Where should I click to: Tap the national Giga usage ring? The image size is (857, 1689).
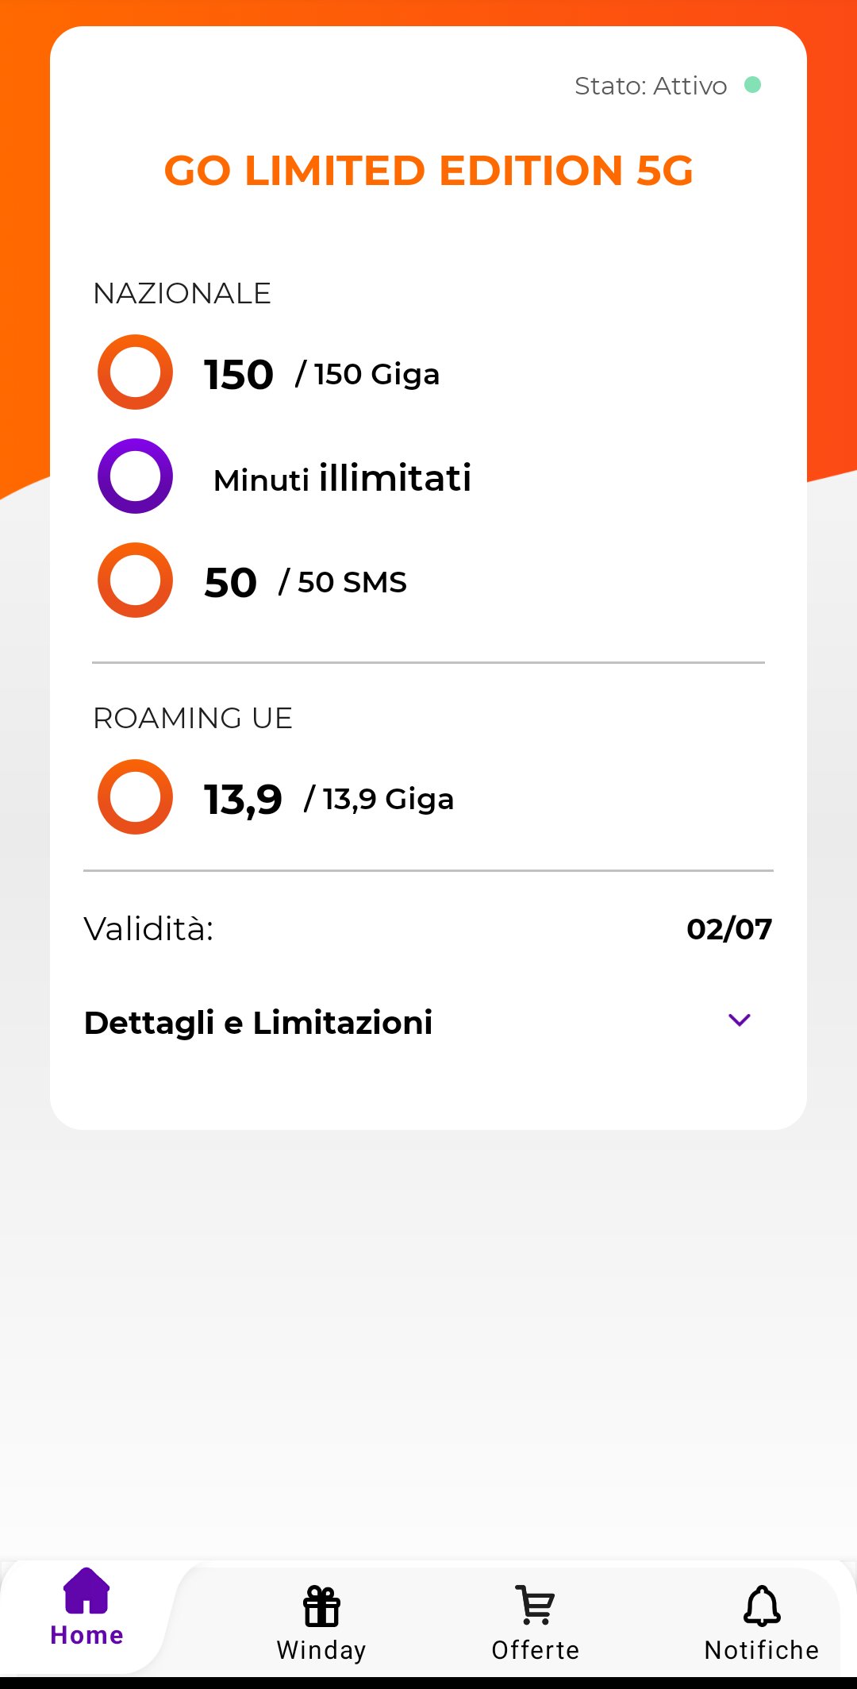135,372
